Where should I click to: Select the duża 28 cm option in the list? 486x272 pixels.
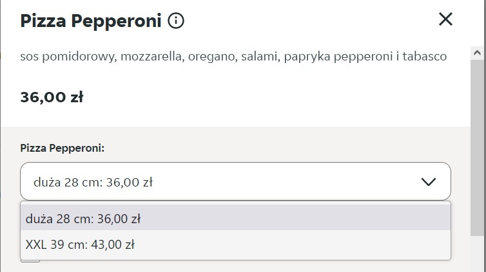(x=84, y=219)
